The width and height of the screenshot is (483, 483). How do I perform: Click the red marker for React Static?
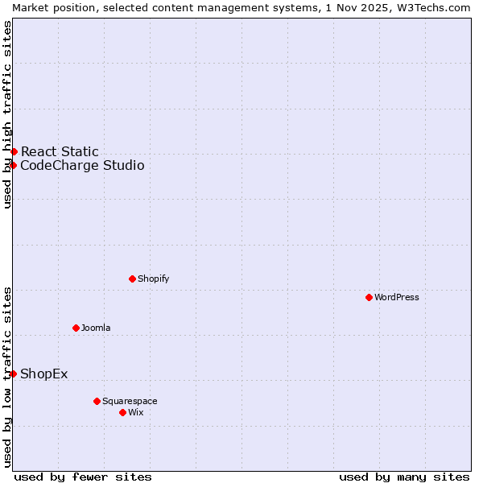14,151
